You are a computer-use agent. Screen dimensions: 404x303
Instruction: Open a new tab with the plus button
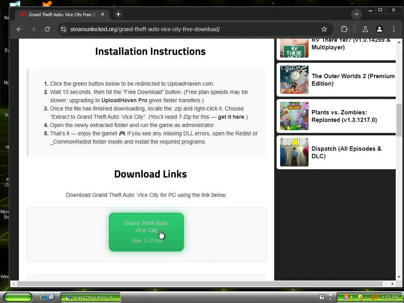pyautogui.click(x=118, y=15)
